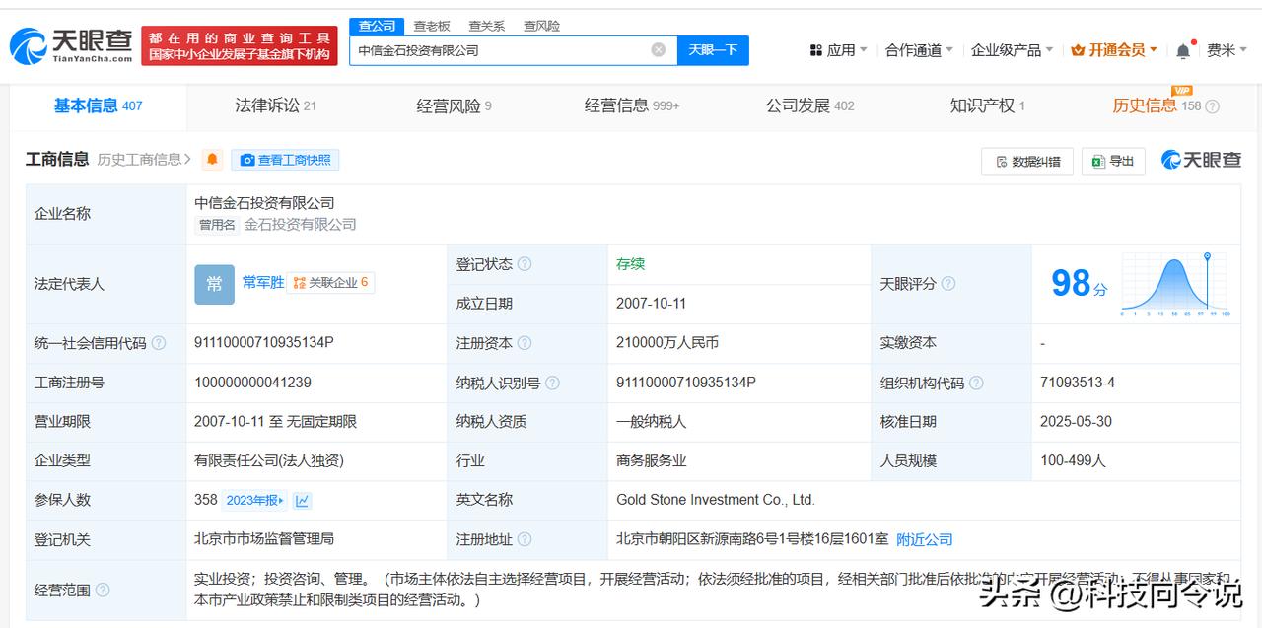Viewport: 1262px width, 628px height.
Task: Expand the 合作通道 dropdown
Action: pos(919,50)
